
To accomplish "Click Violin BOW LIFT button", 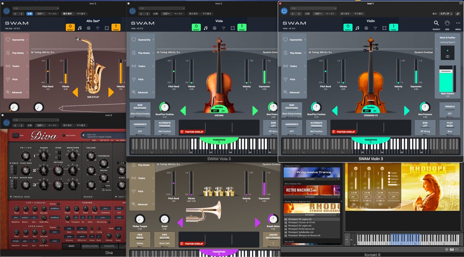I will click(425, 127).
